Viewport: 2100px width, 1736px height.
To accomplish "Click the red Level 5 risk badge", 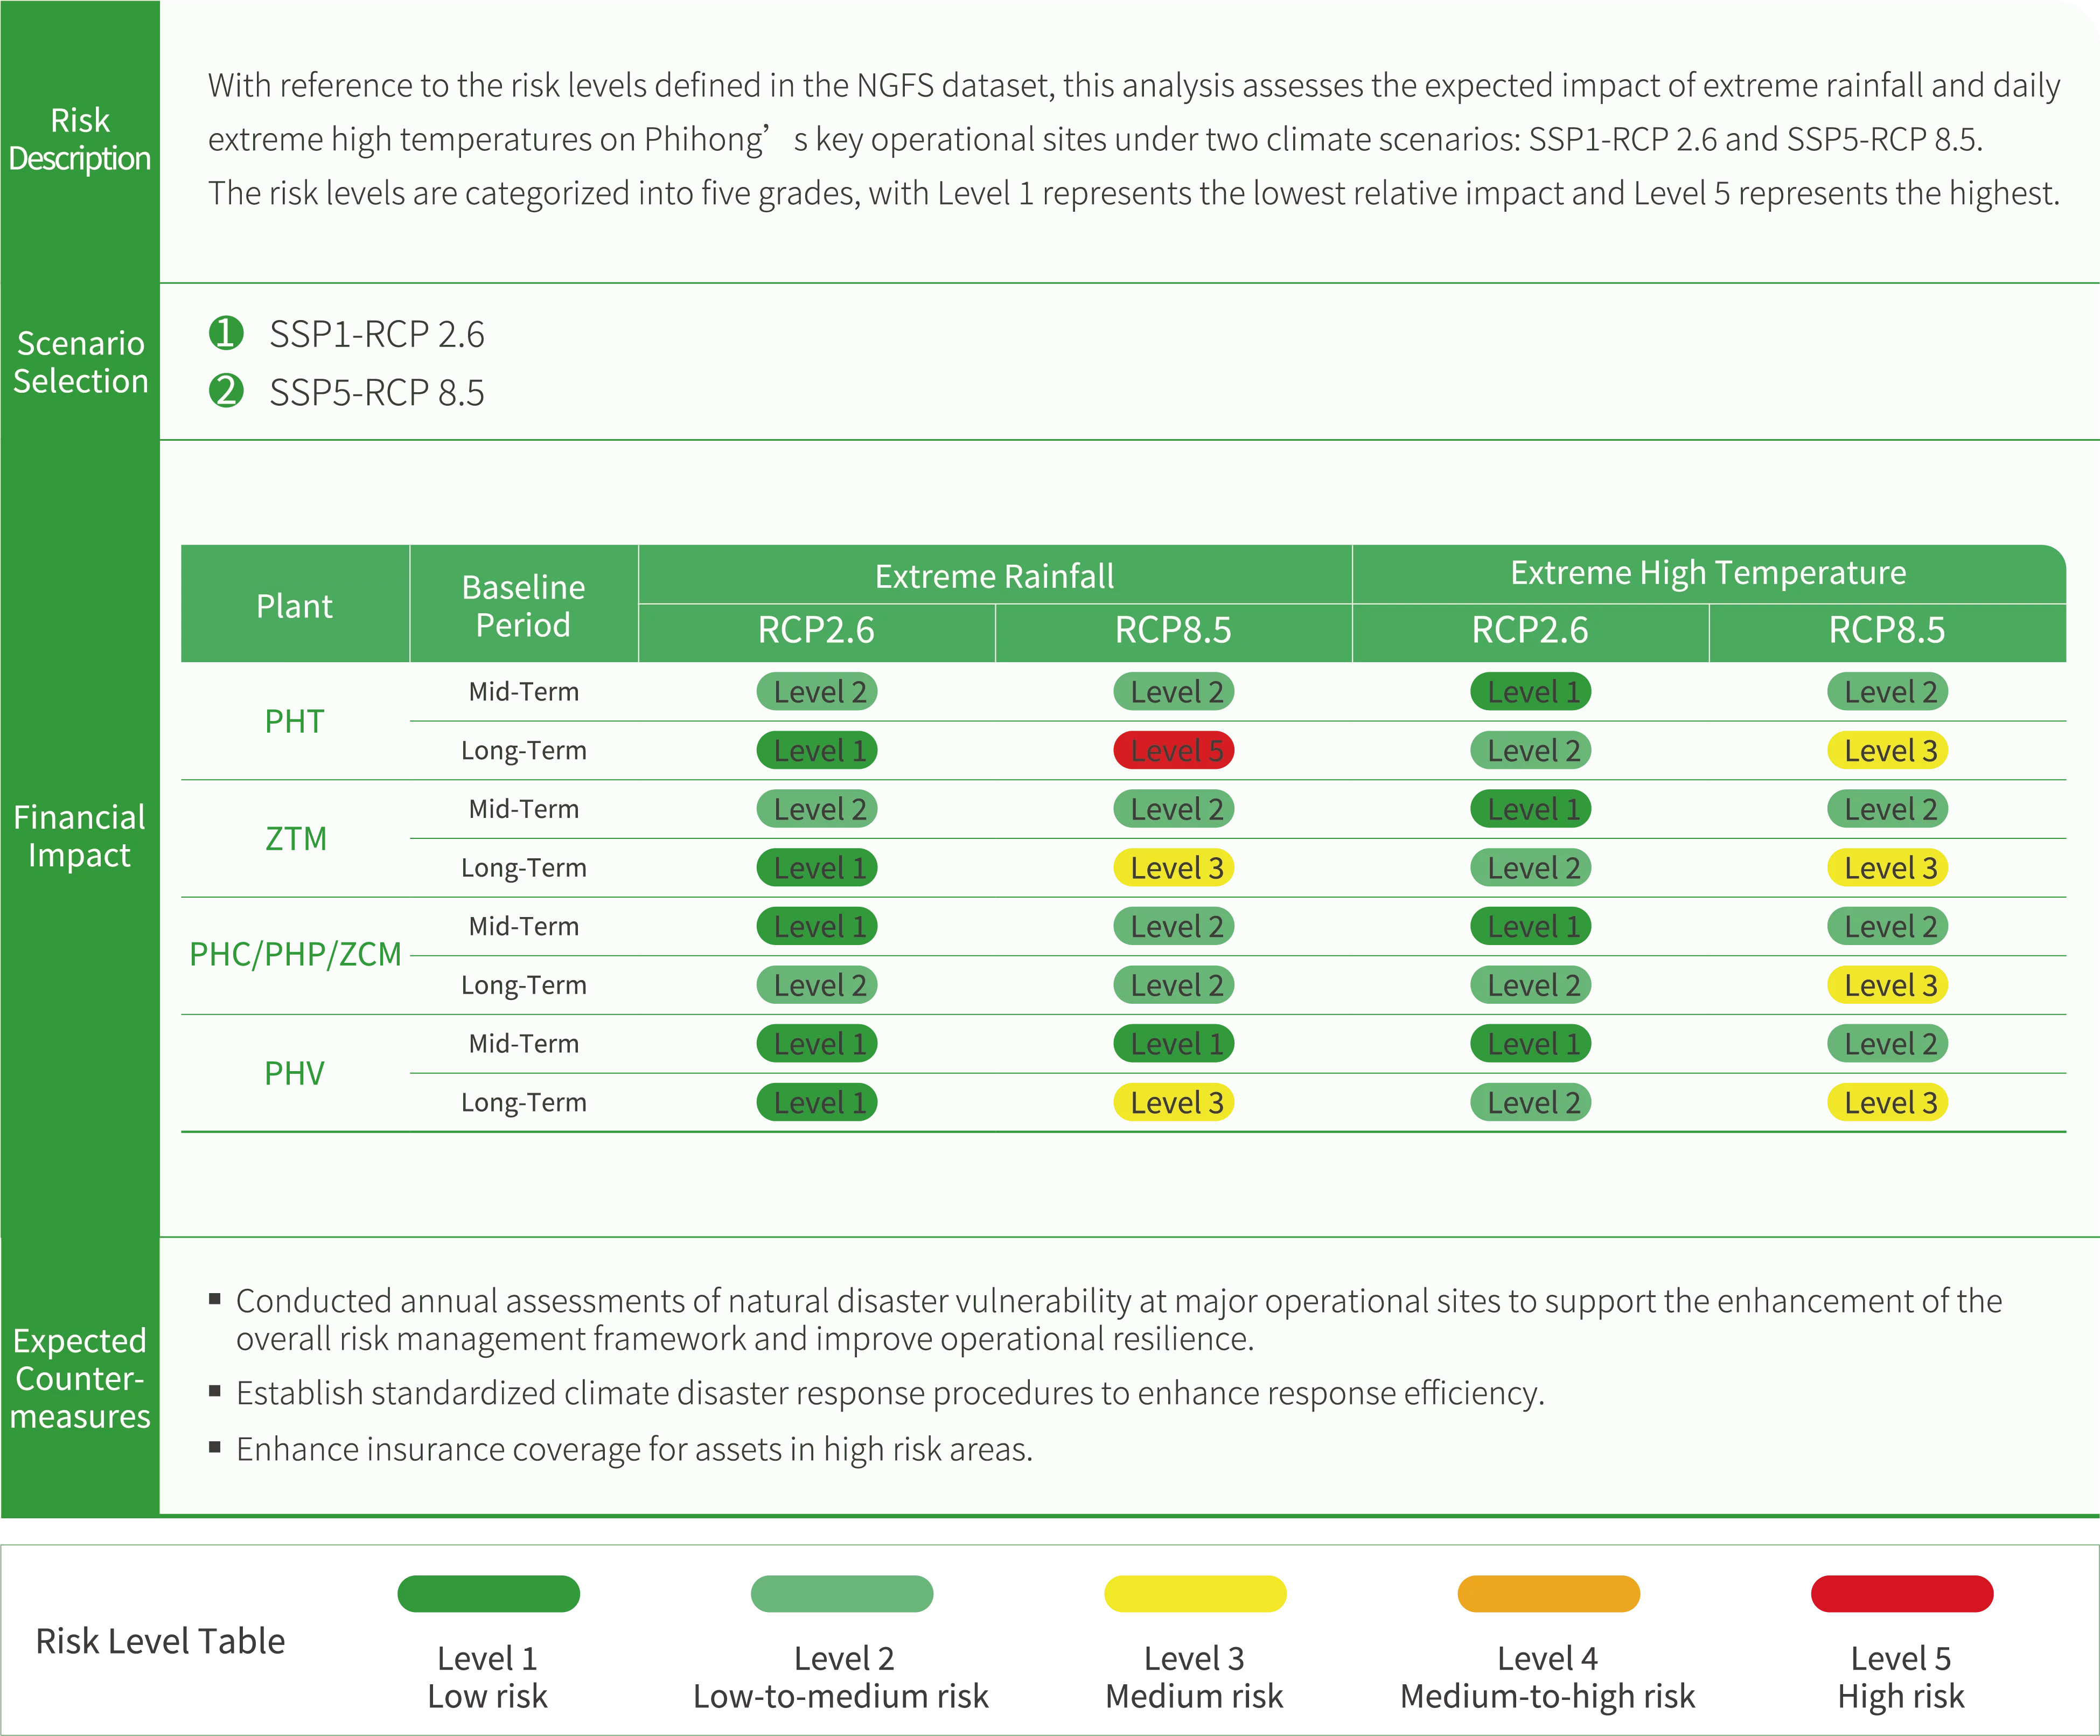I will pyautogui.click(x=1174, y=751).
